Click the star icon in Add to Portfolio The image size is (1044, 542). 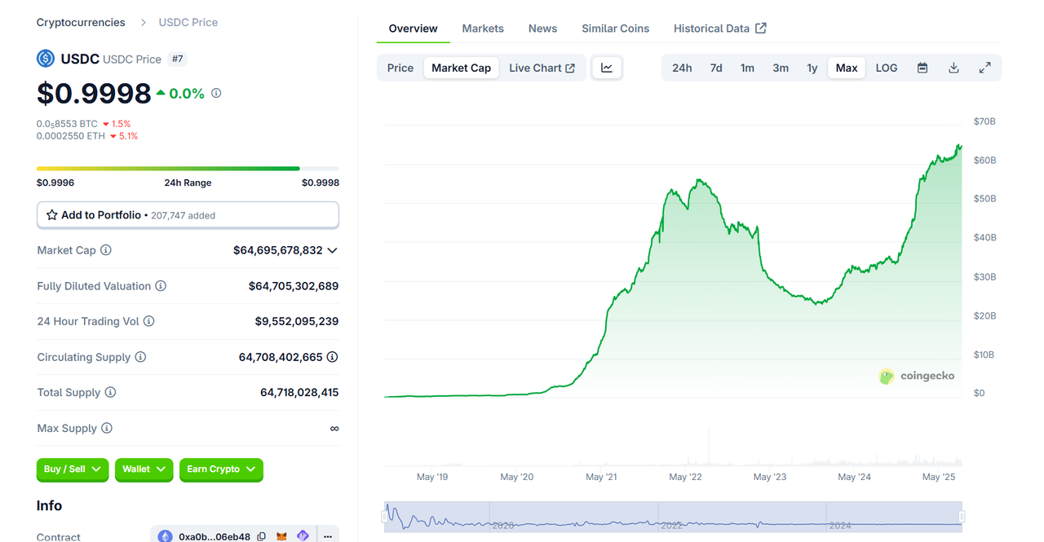52,215
